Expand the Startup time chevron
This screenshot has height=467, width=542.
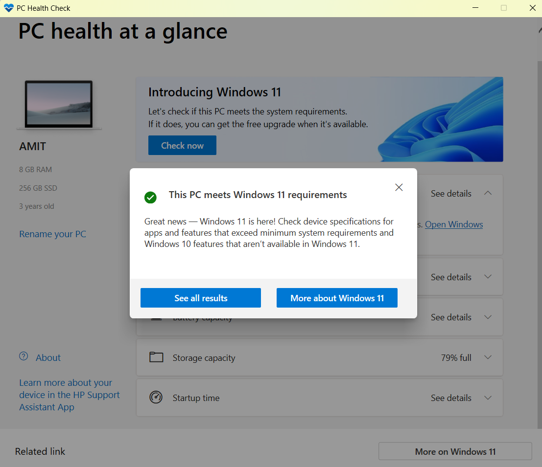pyautogui.click(x=488, y=398)
